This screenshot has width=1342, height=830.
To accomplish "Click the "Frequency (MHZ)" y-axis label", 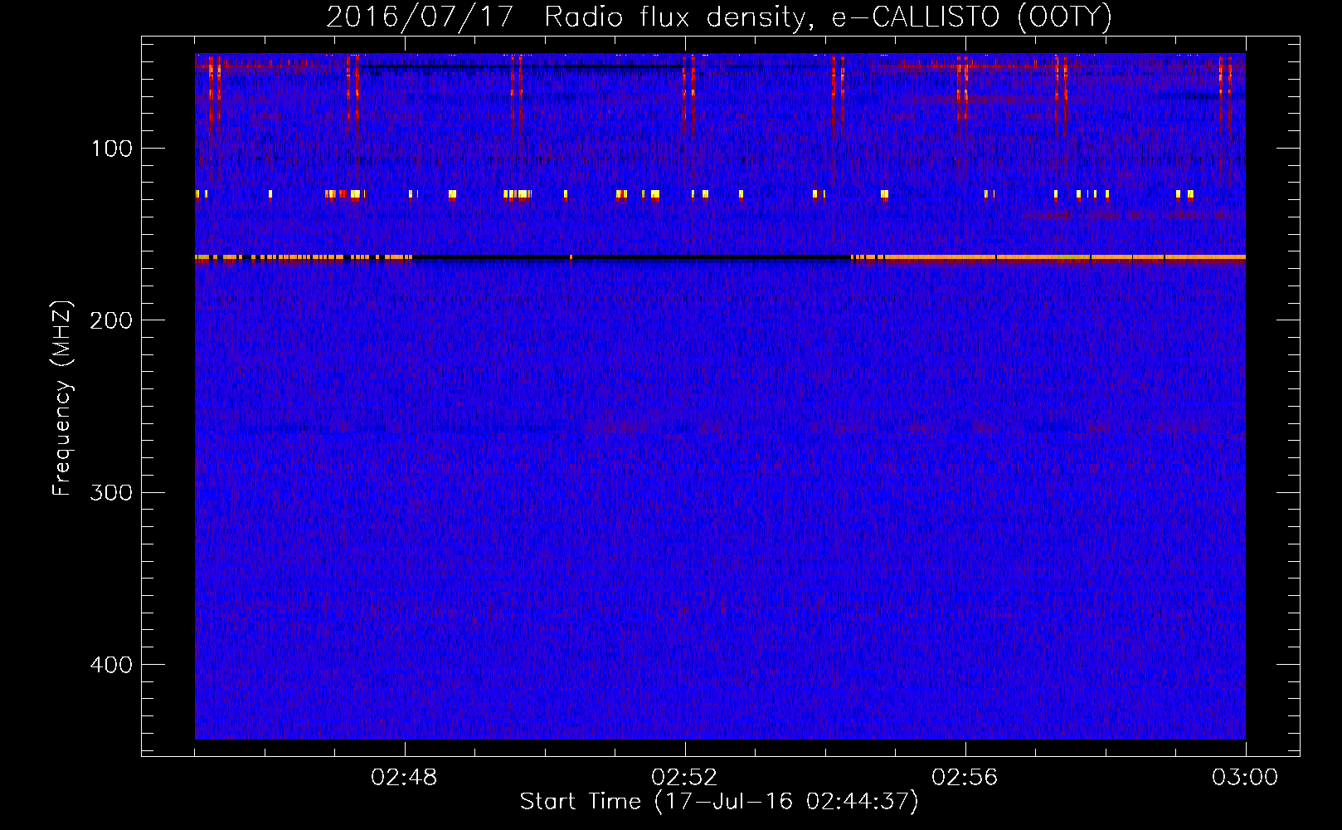I will tap(62, 398).
